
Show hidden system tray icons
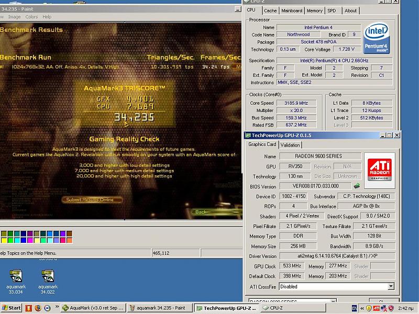click(x=362, y=308)
